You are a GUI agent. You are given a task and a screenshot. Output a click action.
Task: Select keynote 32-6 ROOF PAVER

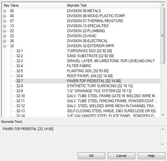[x=88, y=76]
